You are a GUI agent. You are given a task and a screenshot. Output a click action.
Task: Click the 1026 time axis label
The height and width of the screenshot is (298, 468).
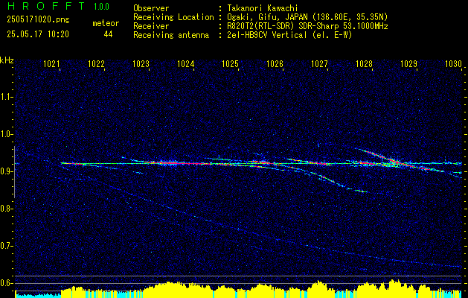tap(275, 63)
